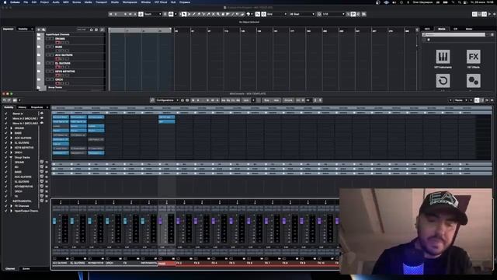
Task: Expand the BASS folder in Visibility list
Action: click(12, 133)
